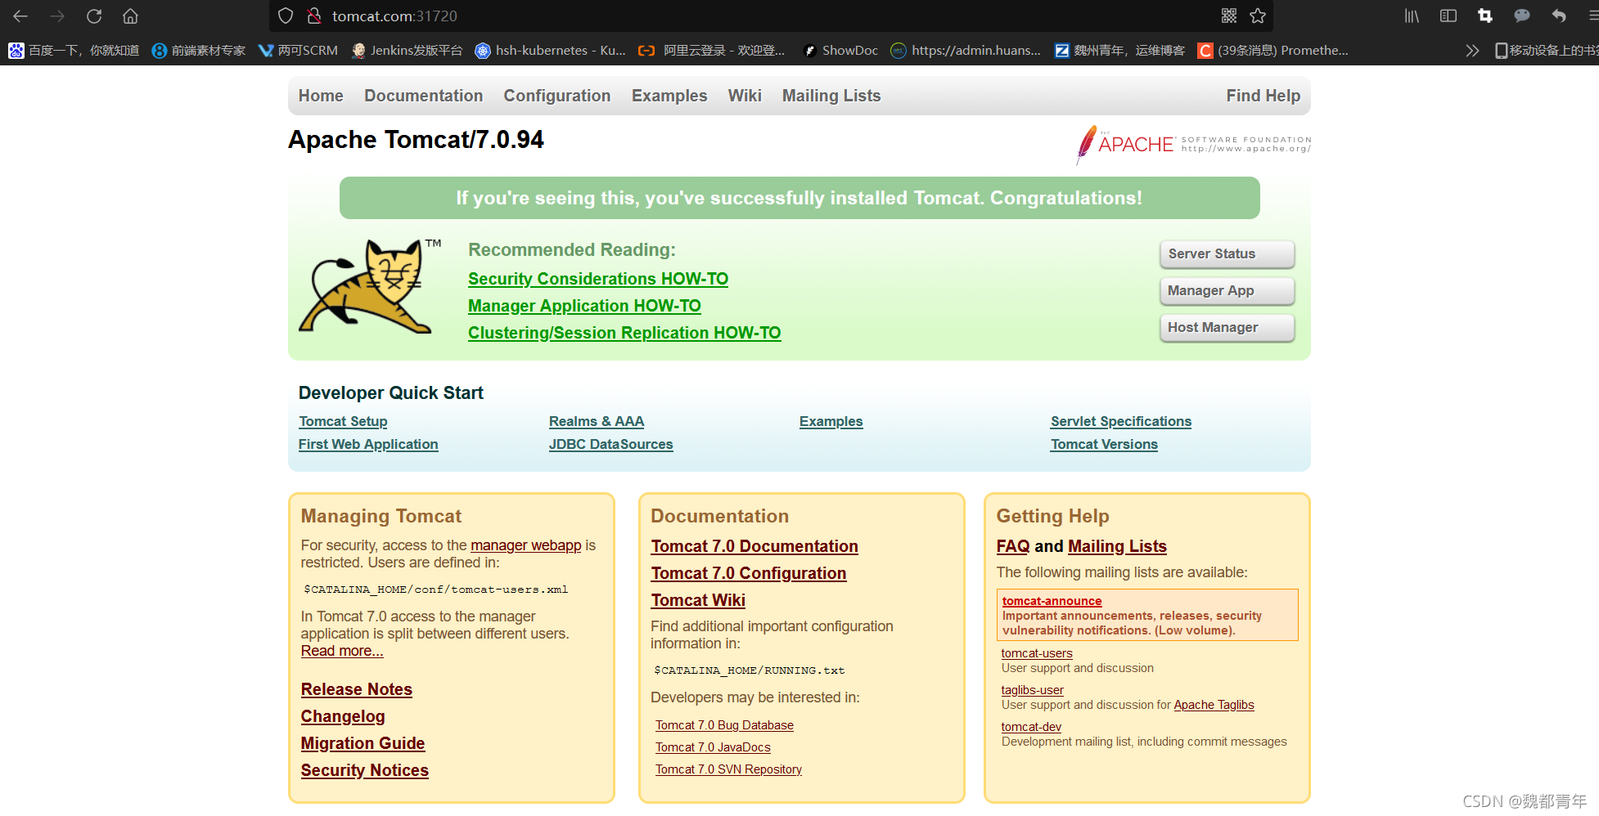The height and width of the screenshot is (816, 1599).
Task: Open the ShowDoc bookmark
Action: 840,51
